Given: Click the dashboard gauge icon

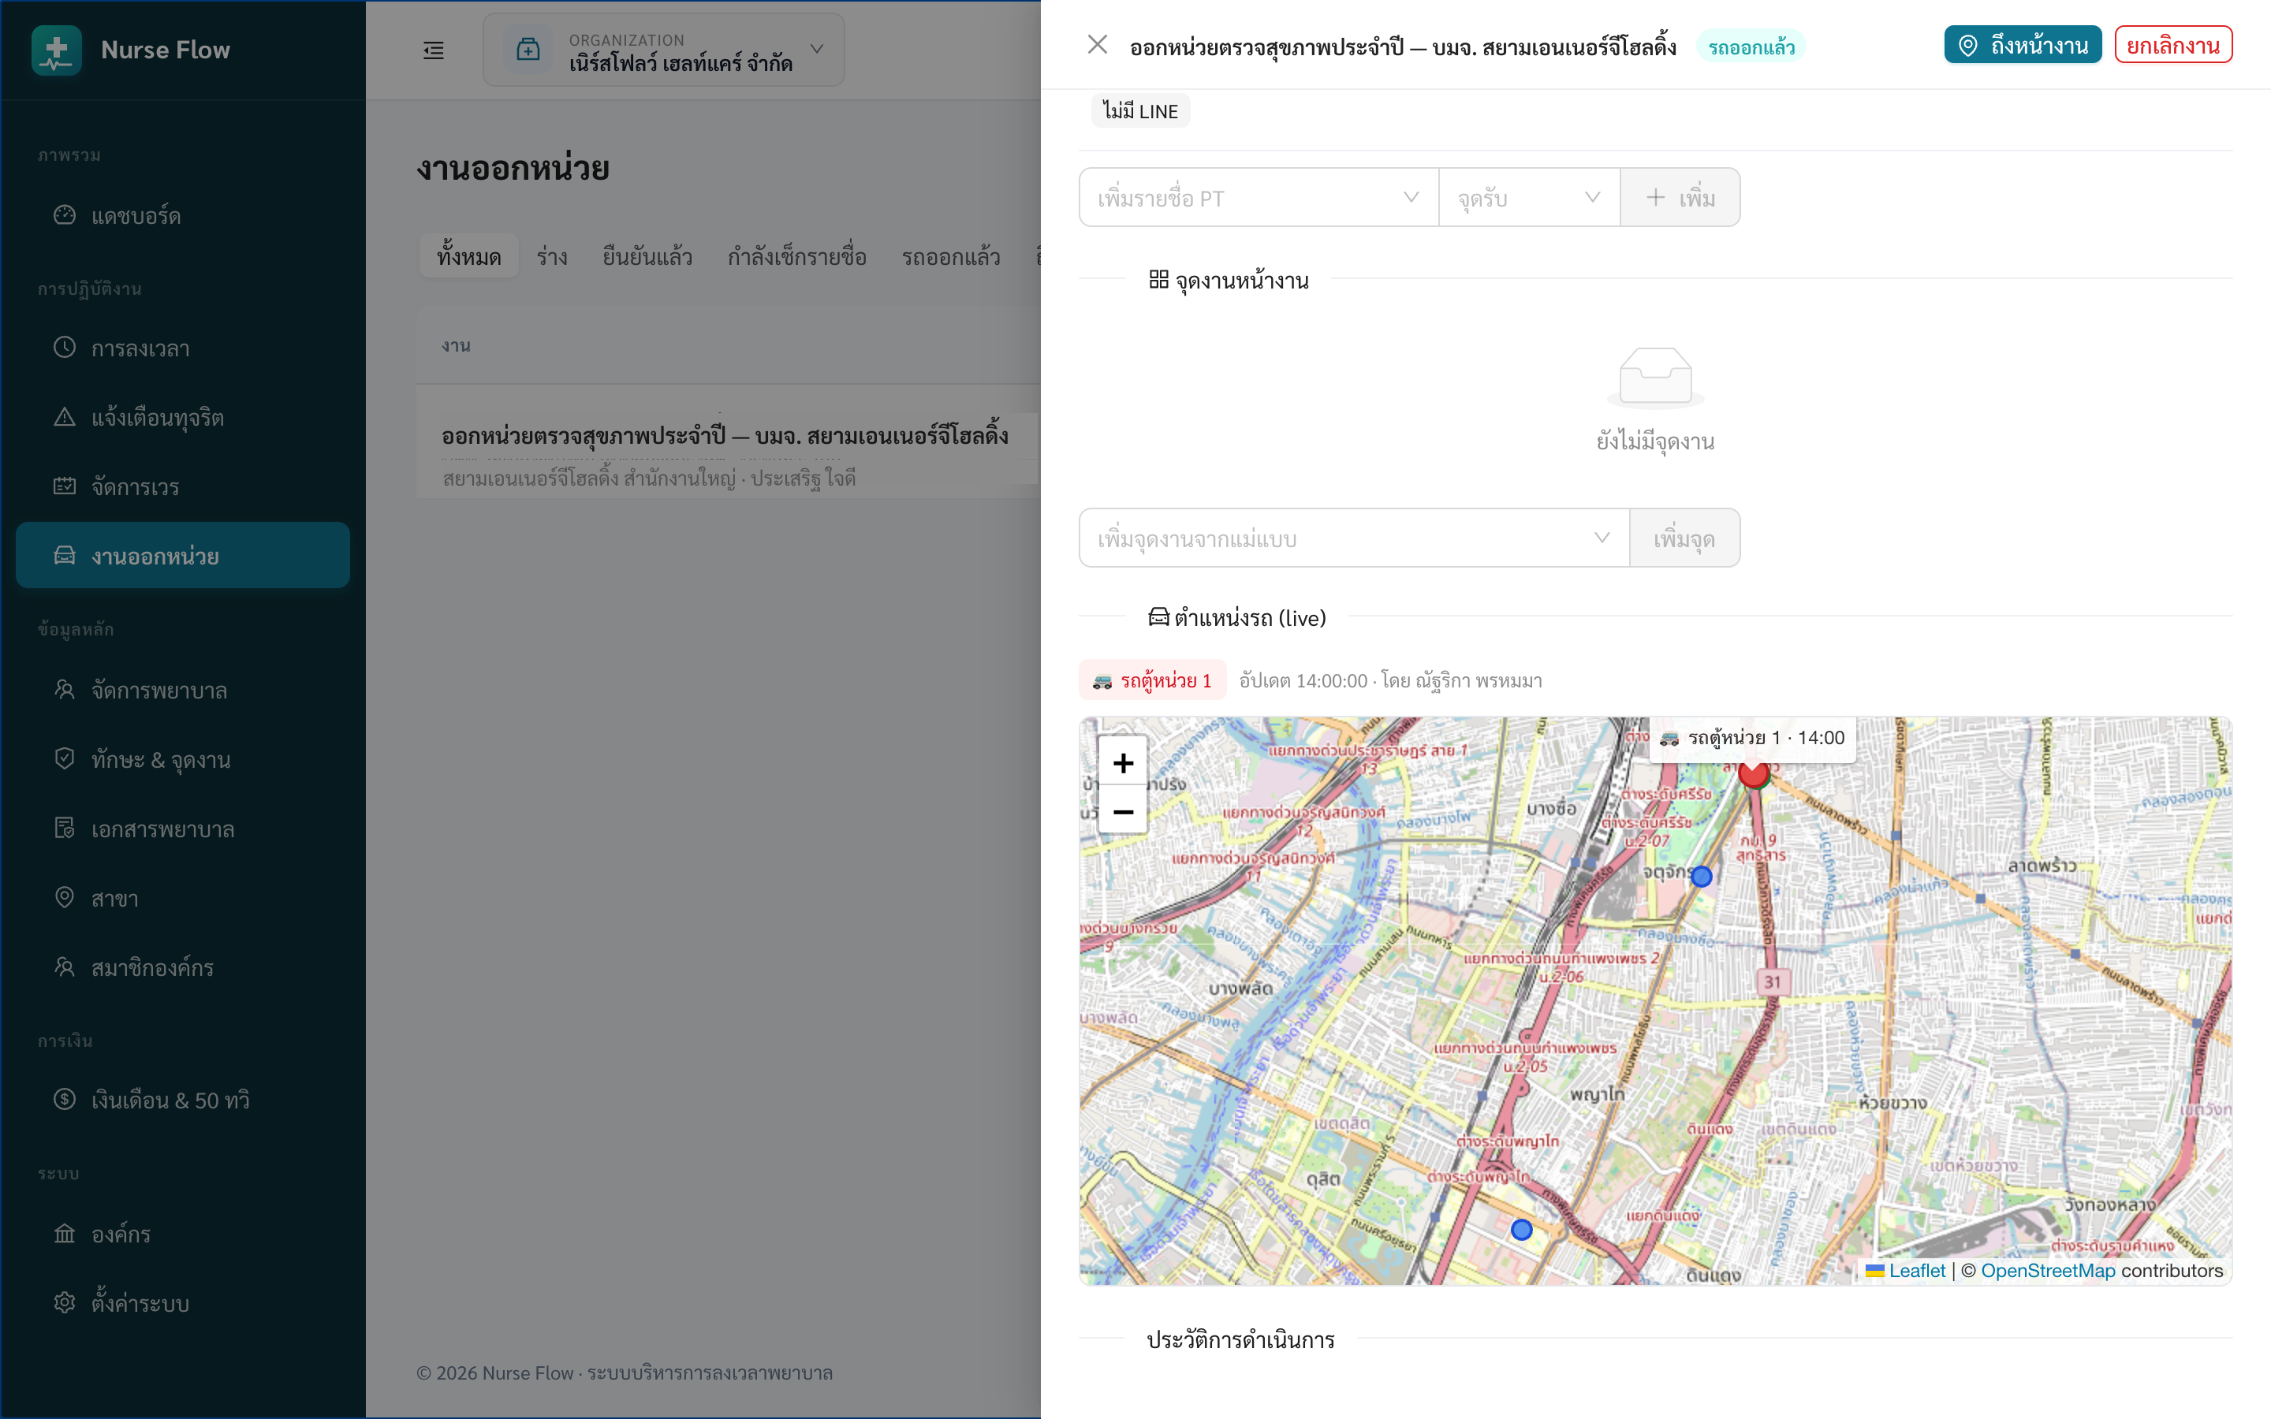Looking at the screenshot, I should tap(65, 215).
